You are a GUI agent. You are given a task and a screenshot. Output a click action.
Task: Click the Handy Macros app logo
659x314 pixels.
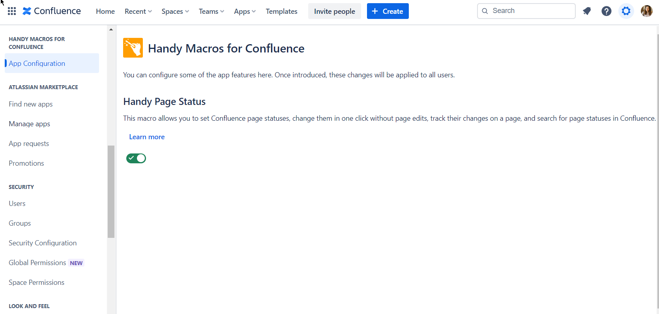pyautogui.click(x=133, y=48)
